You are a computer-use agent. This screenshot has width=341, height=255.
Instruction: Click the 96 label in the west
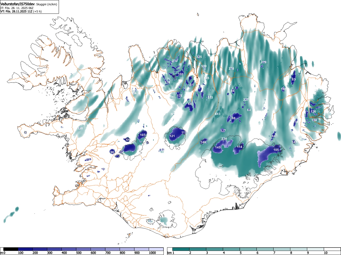[112, 152]
